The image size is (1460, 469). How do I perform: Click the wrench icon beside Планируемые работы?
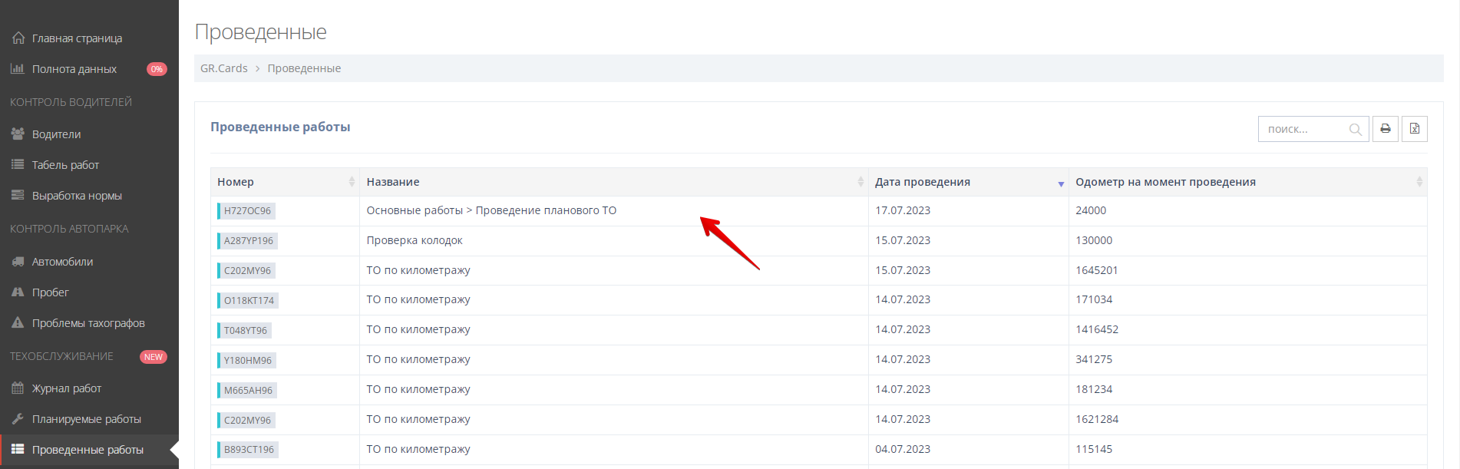coord(18,419)
